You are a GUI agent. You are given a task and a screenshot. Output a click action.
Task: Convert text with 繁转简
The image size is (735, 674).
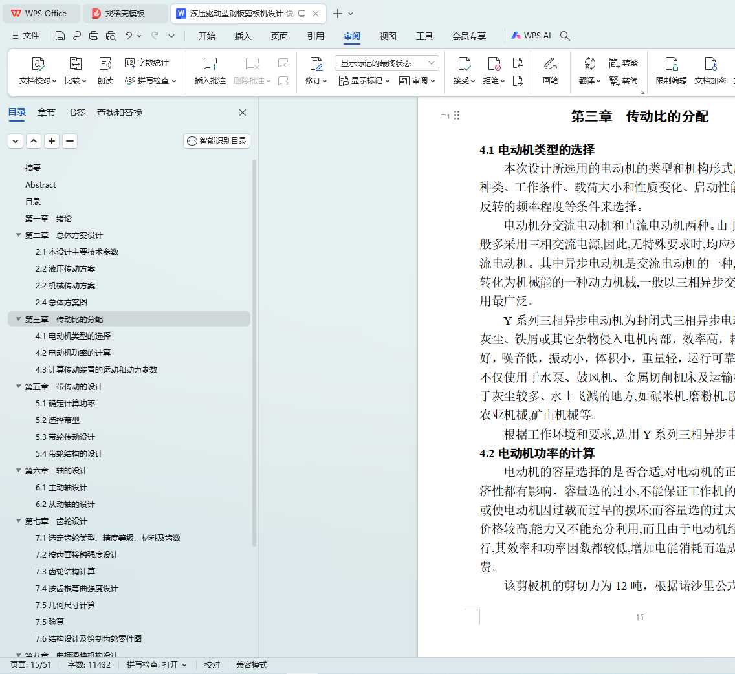coord(624,81)
